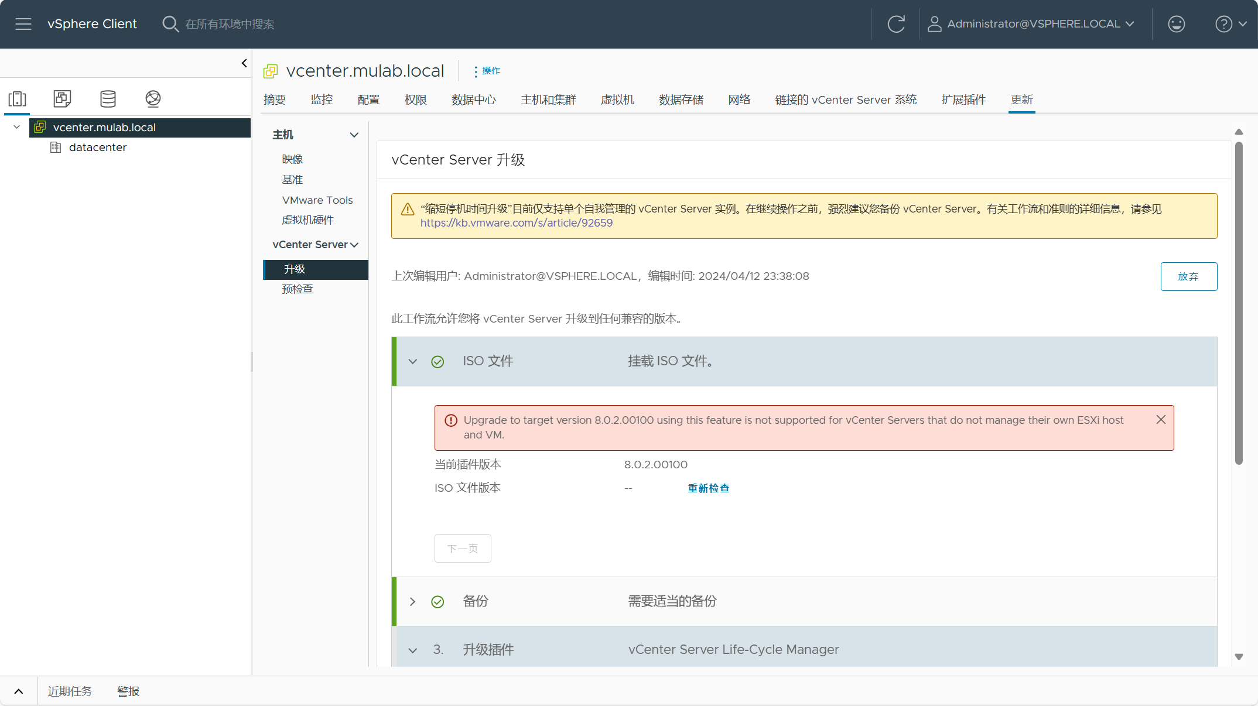Collapse the vCenter Server sidebar section

pos(354,245)
